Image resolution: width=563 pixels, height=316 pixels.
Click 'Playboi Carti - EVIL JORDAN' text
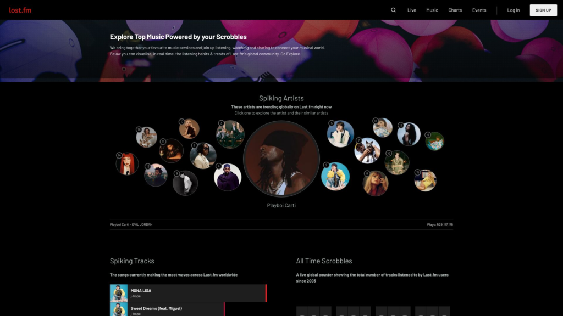[131, 224]
